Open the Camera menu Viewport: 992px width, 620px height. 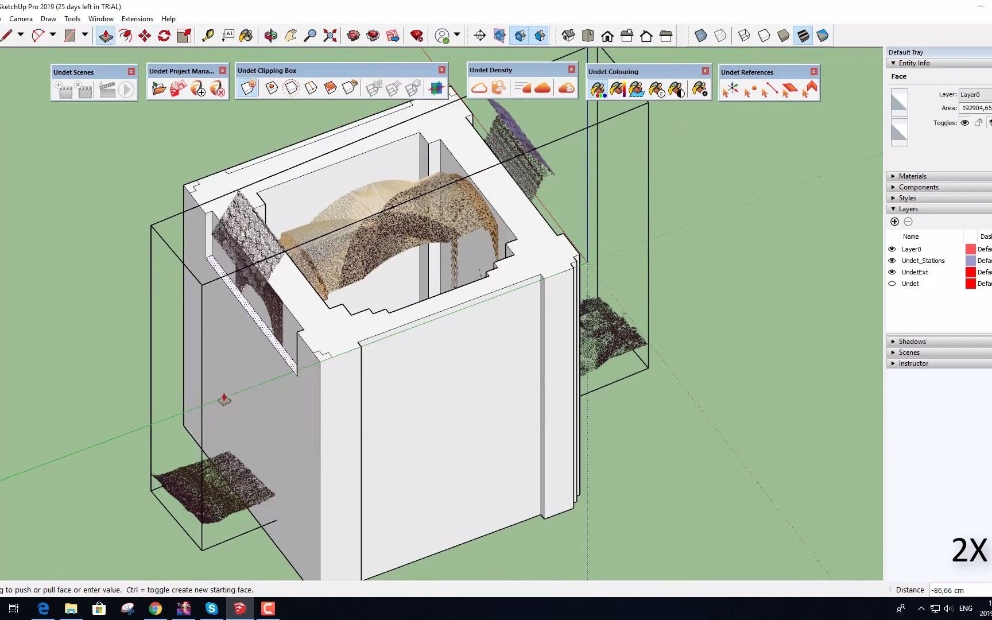pyautogui.click(x=21, y=19)
